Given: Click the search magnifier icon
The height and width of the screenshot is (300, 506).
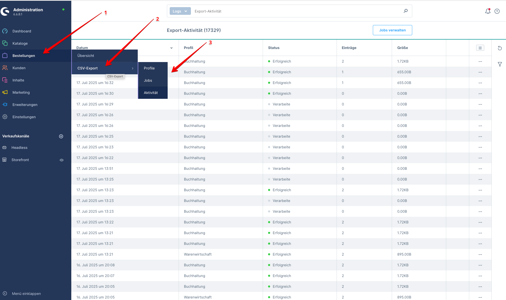Looking at the screenshot, I should 406,11.
